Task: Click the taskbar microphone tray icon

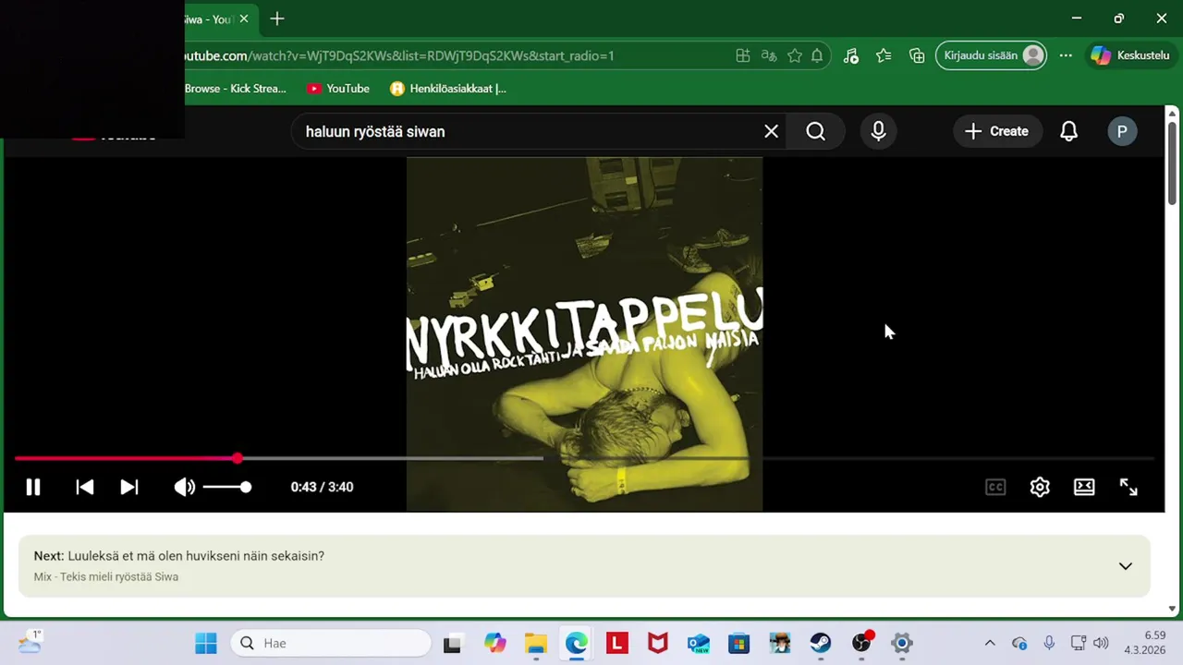Action: [1049, 643]
